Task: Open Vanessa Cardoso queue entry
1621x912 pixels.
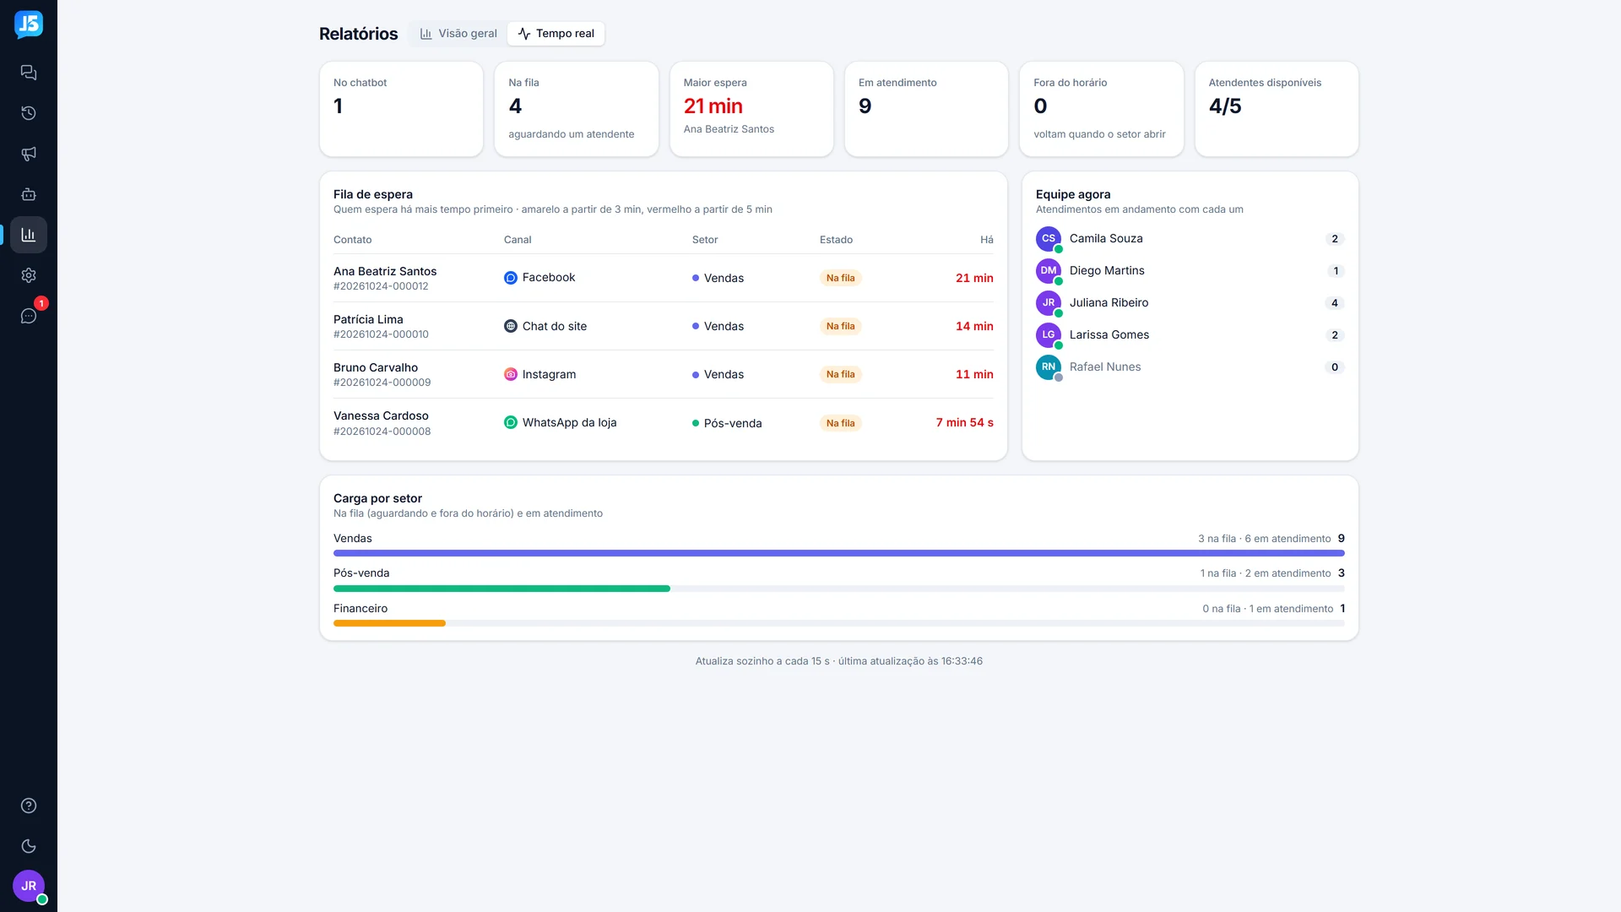Action: point(664,422)
